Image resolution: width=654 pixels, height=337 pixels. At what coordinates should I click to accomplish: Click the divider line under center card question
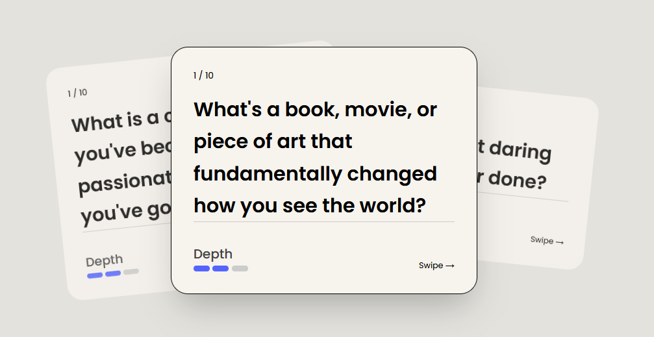click(x=323, y=222)
